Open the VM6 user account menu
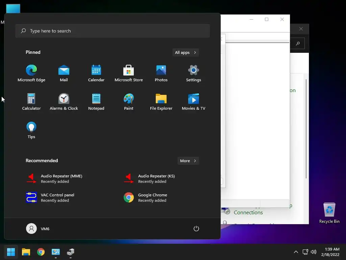Viewport: 346px width, 260px height. click(x=38, y=229)
